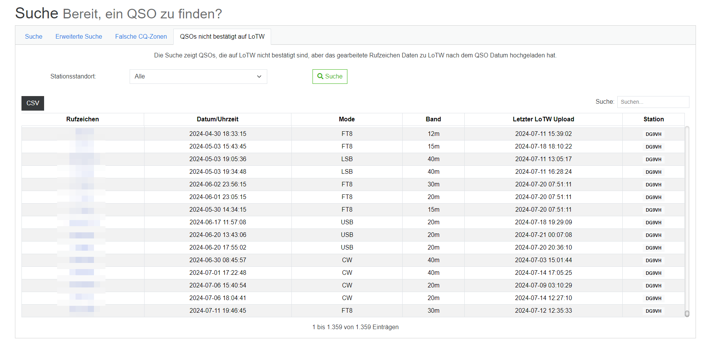Export results with the CSV button
Image resolution: width=704 pixels, height=346 pixels.
point(33,103)
